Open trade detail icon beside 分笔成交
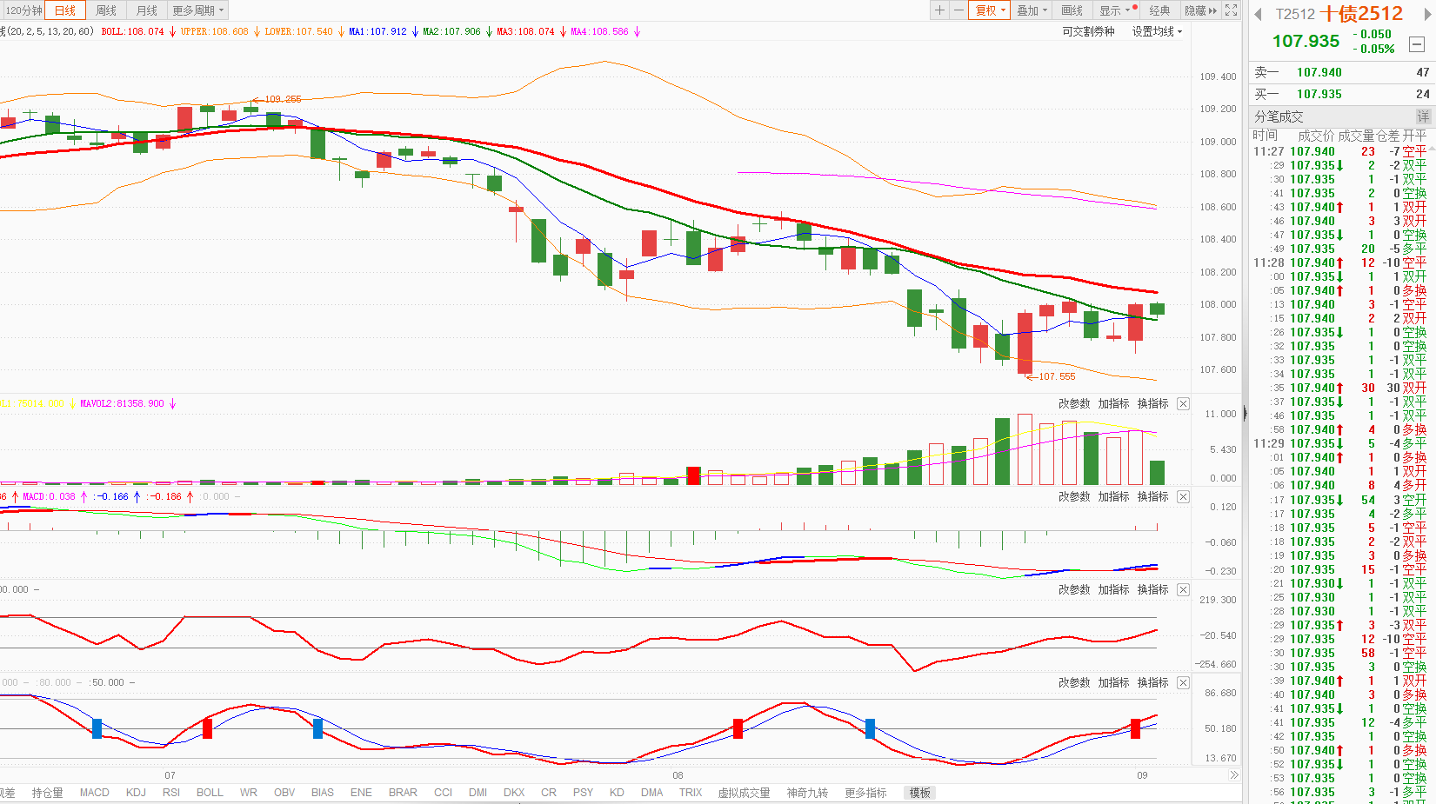This screenshot has width=1436, height=804. click(1423, 116)
